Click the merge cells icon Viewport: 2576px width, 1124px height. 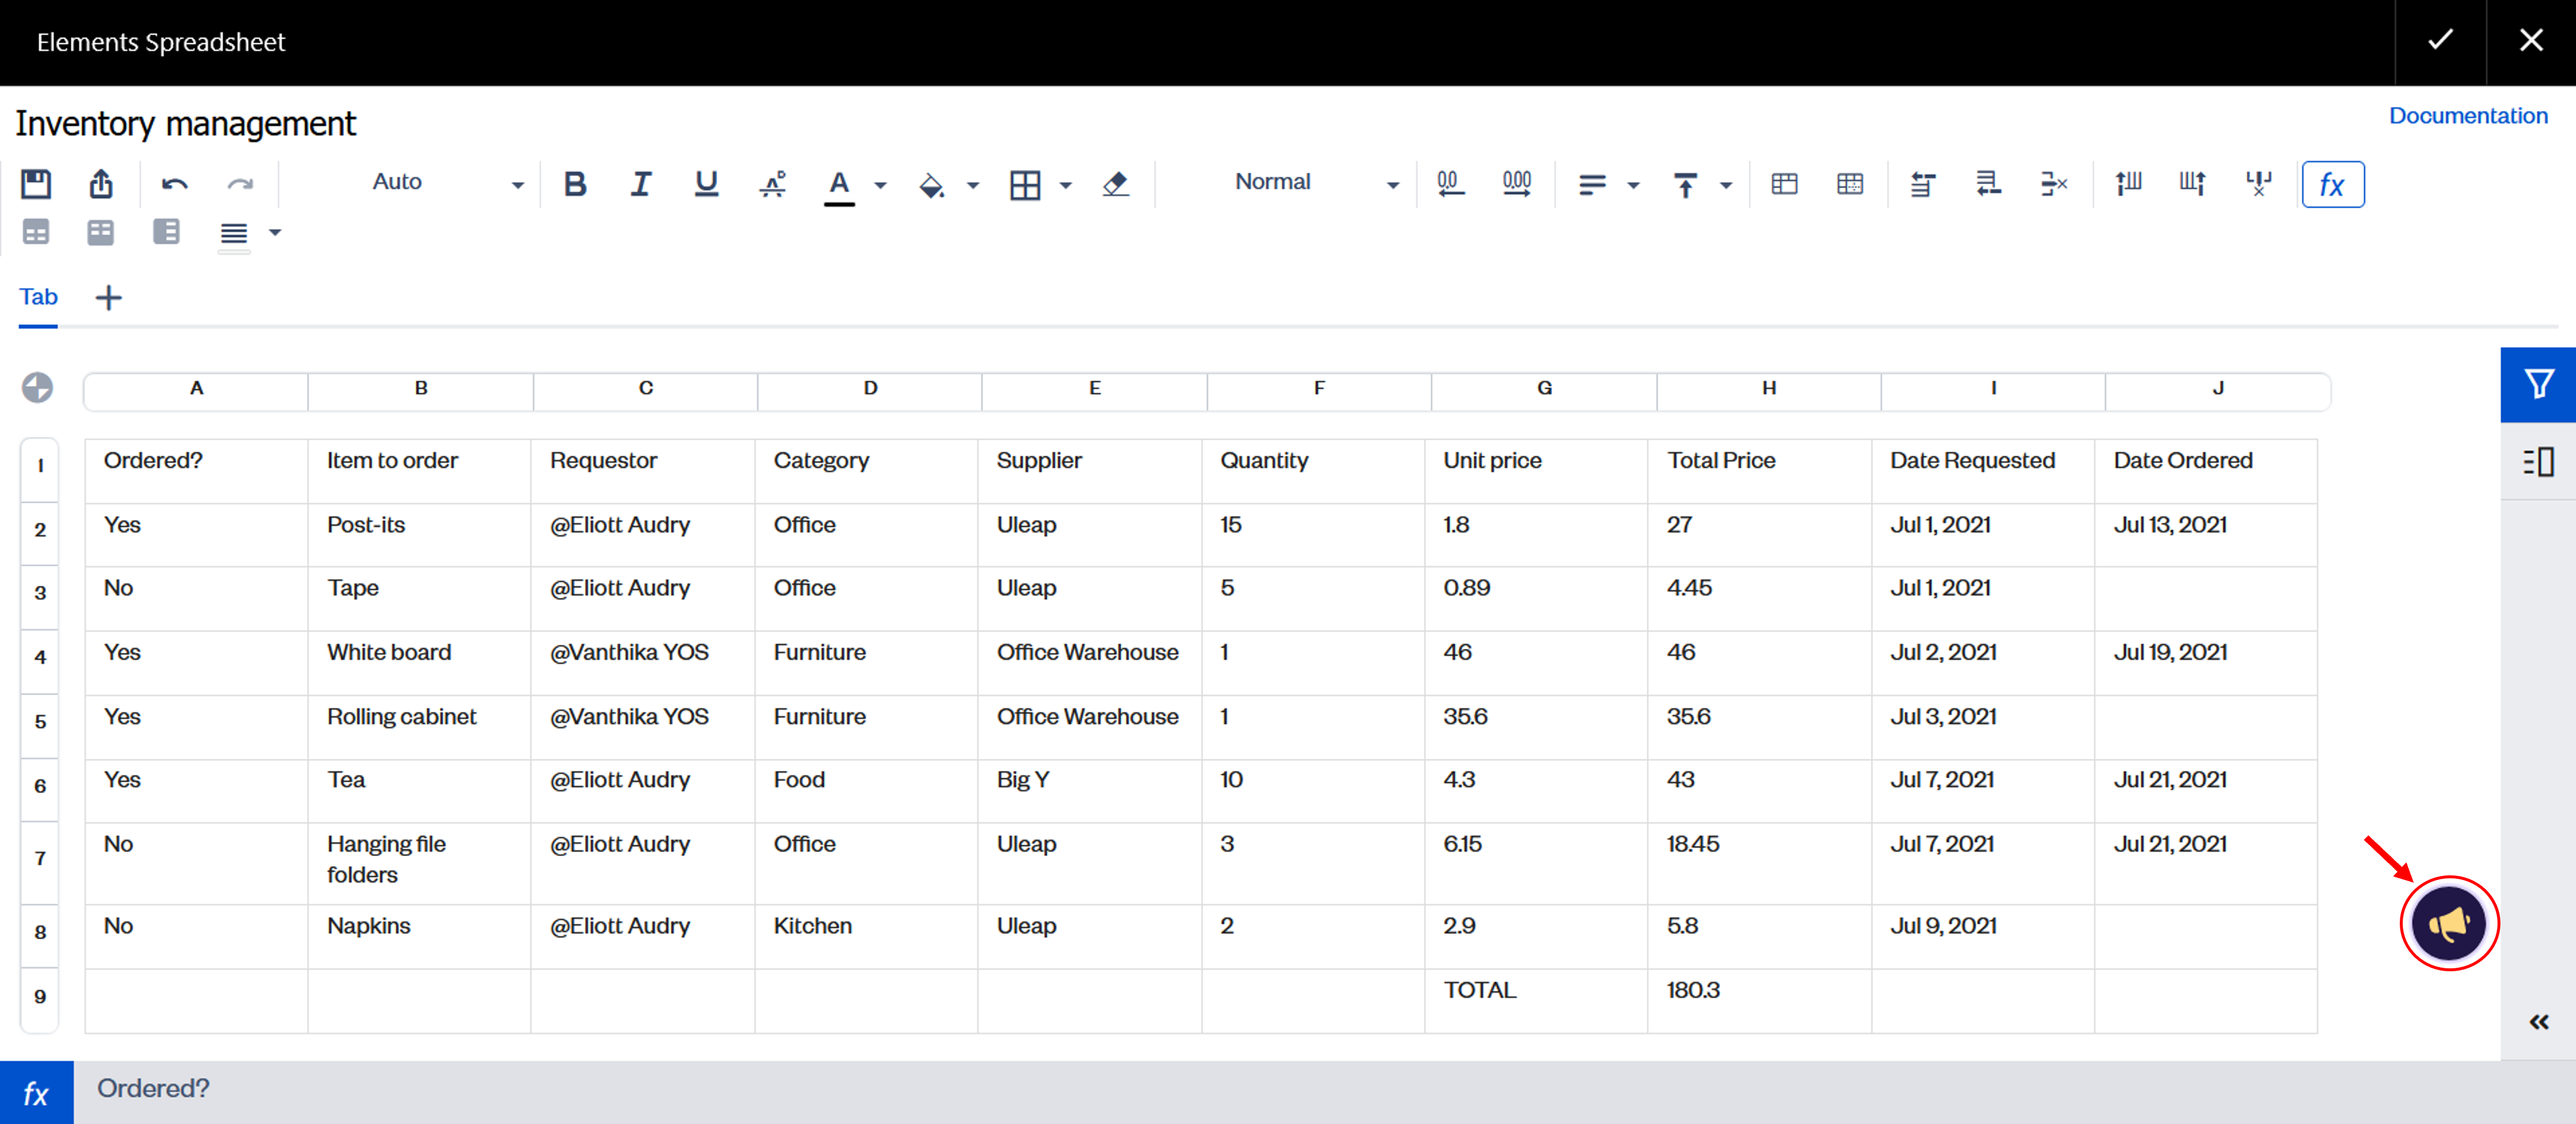click(x=1784, y=184)
